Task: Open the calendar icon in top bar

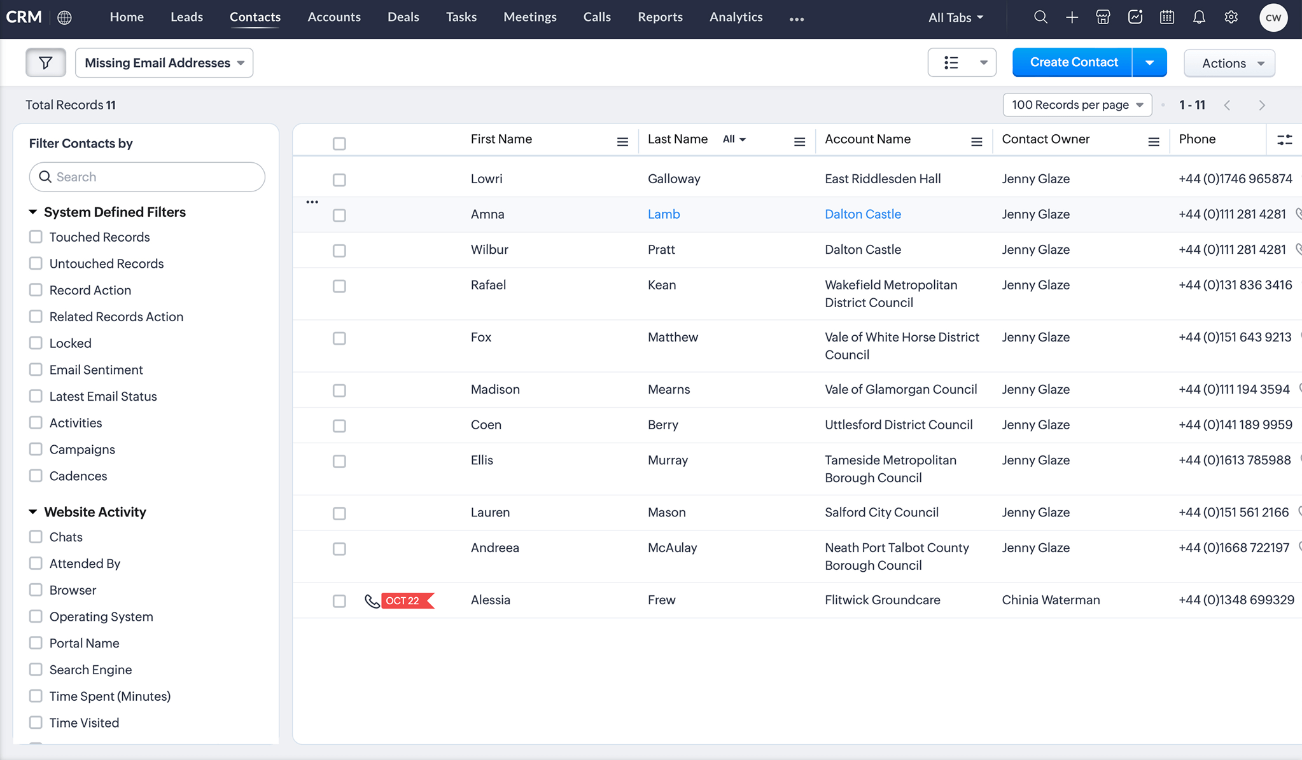Action: 1167,17
